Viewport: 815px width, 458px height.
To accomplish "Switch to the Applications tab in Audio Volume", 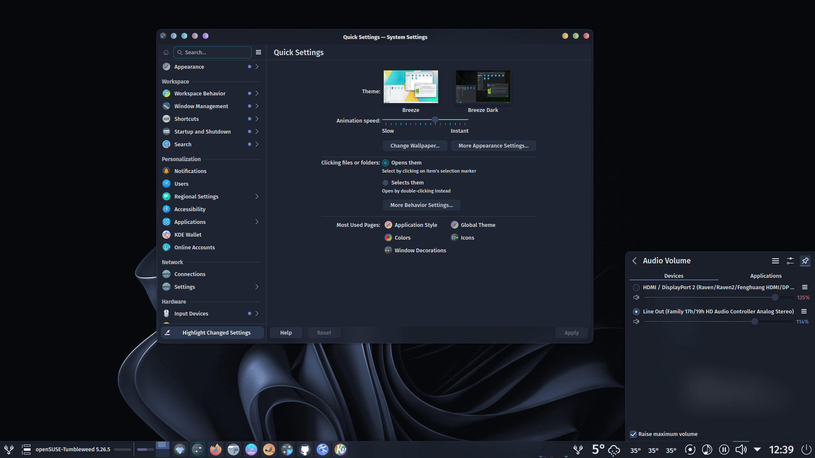I will click(766, 276).
